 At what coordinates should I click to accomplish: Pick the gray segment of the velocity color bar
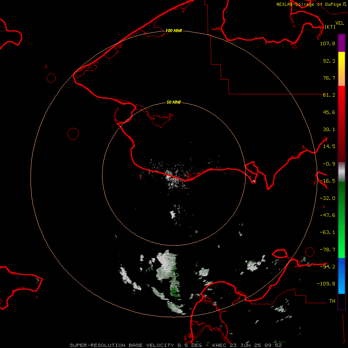coord(341,172)
